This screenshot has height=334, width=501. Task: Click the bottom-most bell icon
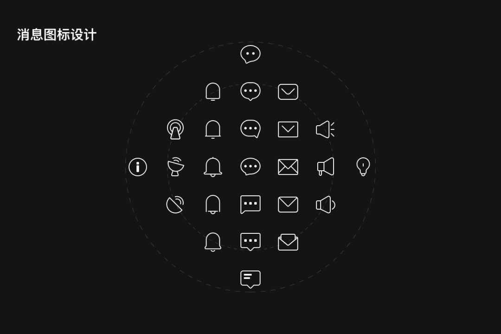point(213,242)
